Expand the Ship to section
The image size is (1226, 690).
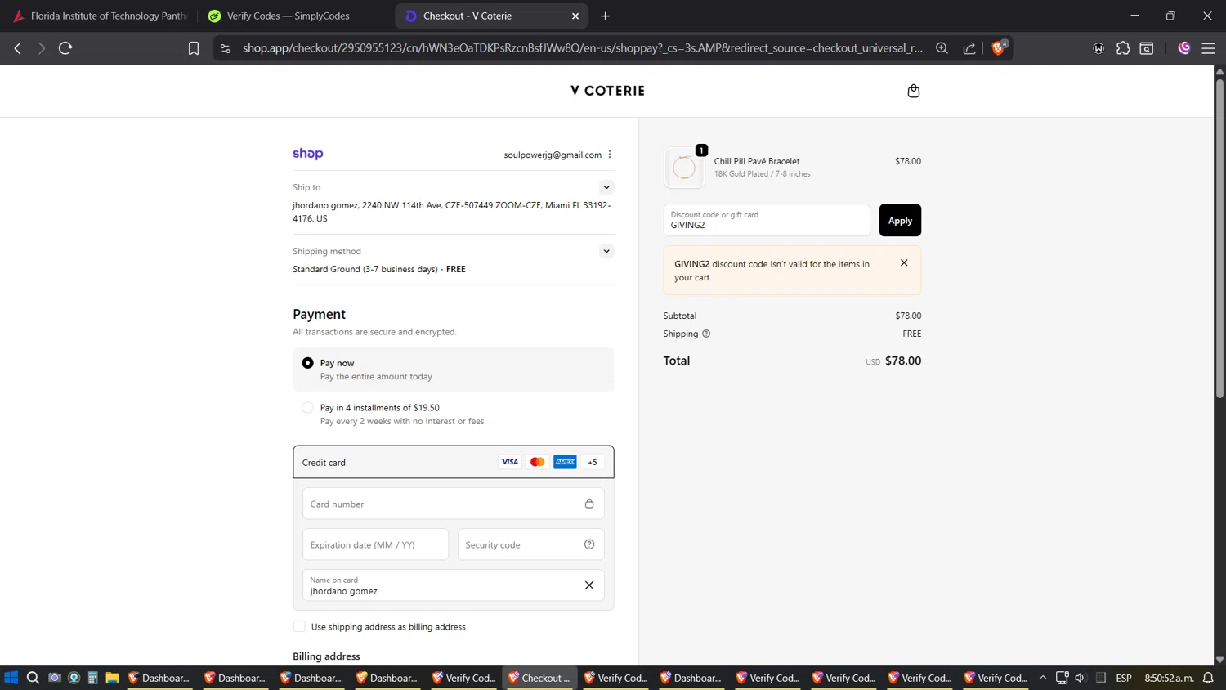pos(606,187)
